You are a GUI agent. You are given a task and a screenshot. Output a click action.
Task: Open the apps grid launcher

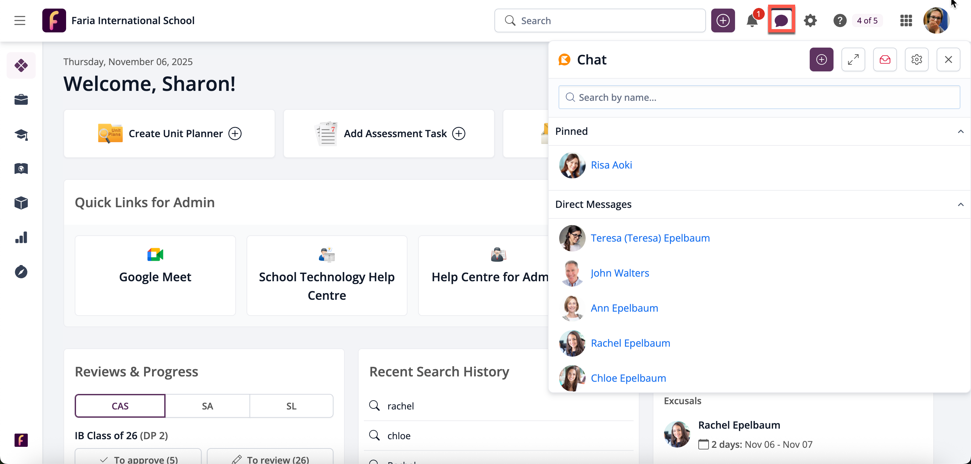(906, 21)
